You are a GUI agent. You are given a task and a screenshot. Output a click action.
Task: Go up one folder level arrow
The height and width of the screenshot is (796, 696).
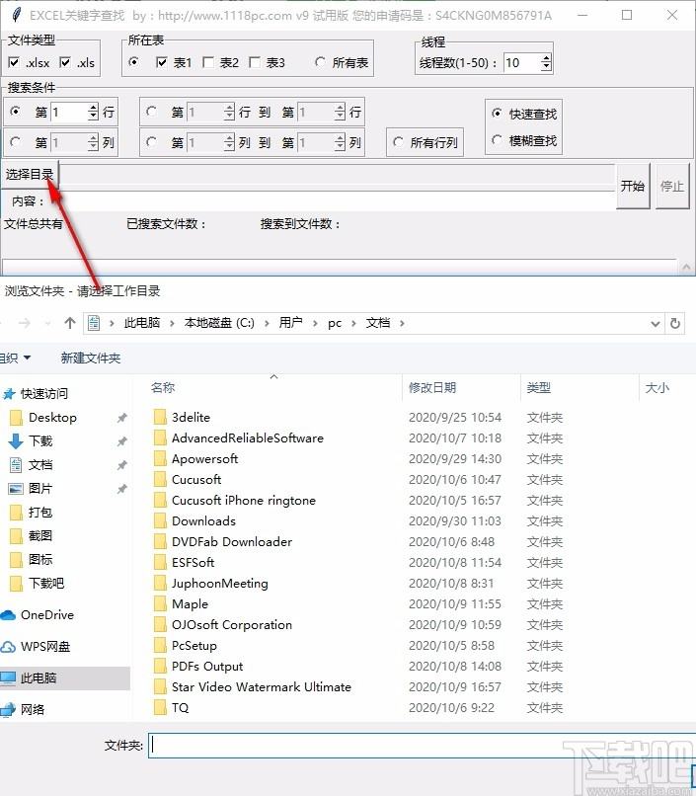click(x=70, y=323)
